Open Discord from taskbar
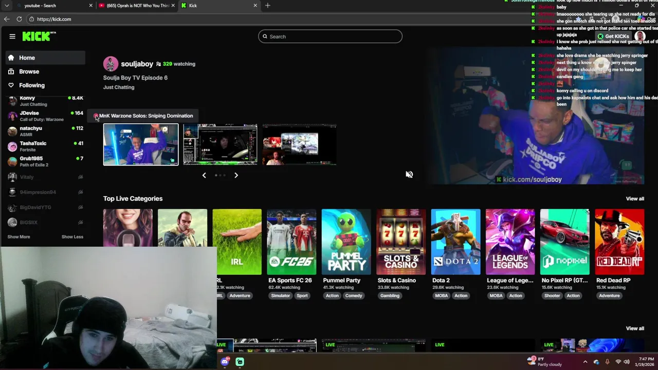Screen dimensions: 658x370 click(x=225, y=362)
